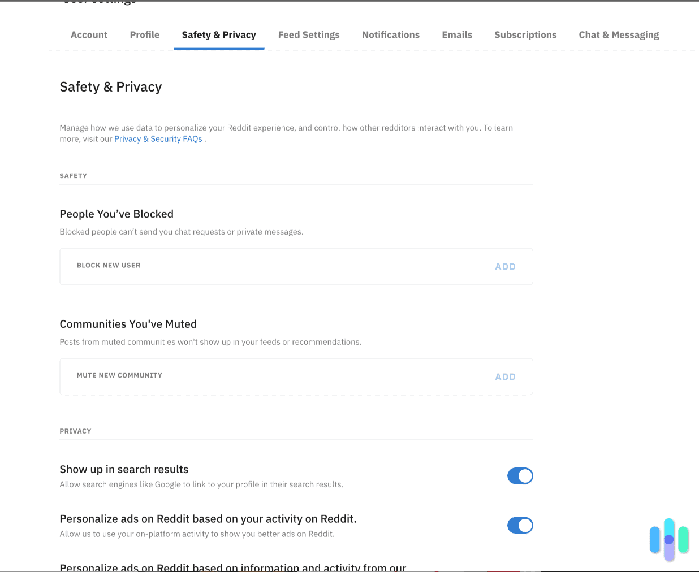Open the Chat & Messaging tab

click(x=619, y=34)
